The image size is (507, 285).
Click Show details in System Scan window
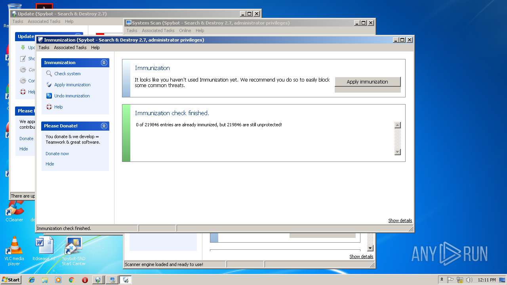[x=361, y=256]
